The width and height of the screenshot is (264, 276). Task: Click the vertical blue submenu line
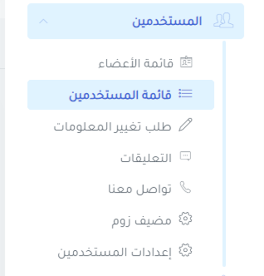pyautogui.click(x=224, y=154)
